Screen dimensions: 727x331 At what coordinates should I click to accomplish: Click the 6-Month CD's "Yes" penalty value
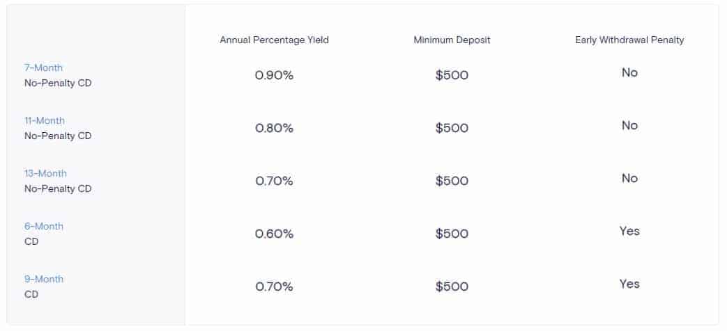pyautogui.click(x=629, y=231)
